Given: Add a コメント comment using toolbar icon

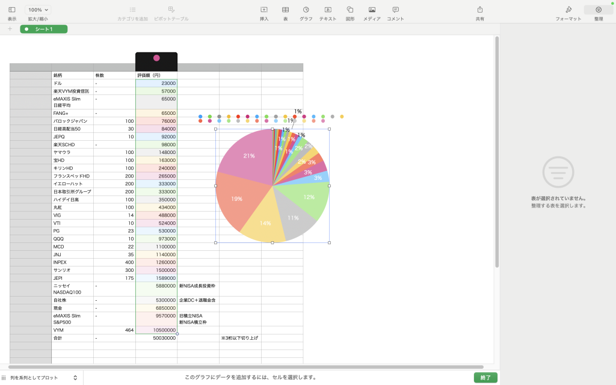Looking at the screenshot, I should [395, 10].
